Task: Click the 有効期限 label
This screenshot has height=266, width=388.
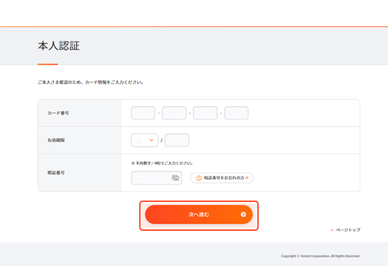Action: pyautogui.click(x=56, y=140)
